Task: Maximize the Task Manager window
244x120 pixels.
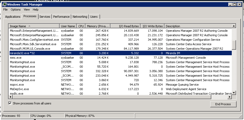Action: tap(234, 4)
